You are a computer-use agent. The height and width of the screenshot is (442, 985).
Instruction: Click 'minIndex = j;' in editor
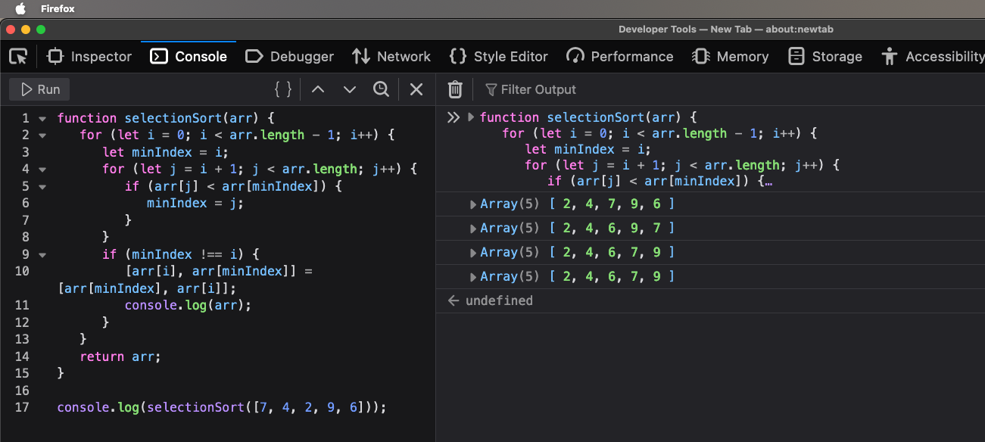pyautogui.click(x=195, y=203)
